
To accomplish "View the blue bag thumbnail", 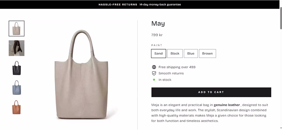I will click(17, 88).
